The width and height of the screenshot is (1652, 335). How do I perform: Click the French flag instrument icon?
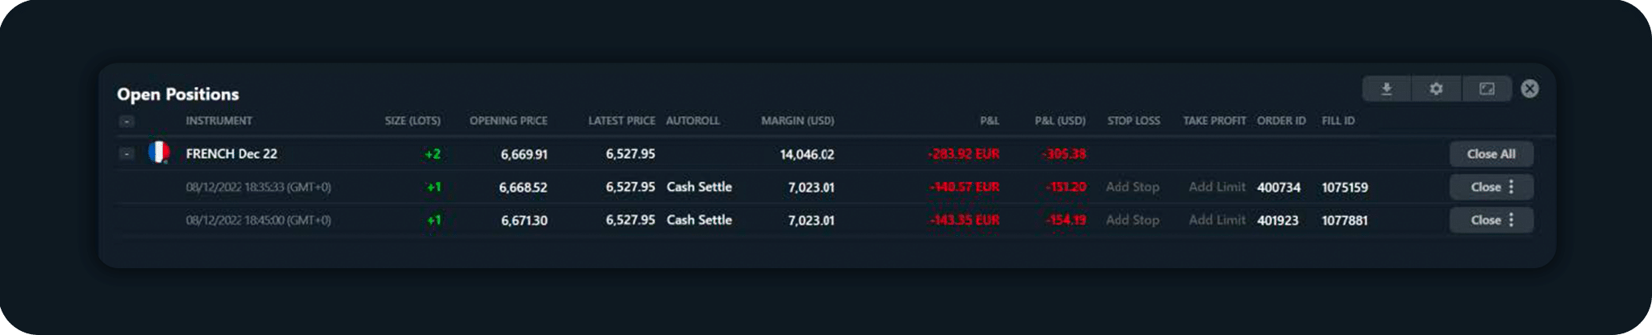coord(159,152)
